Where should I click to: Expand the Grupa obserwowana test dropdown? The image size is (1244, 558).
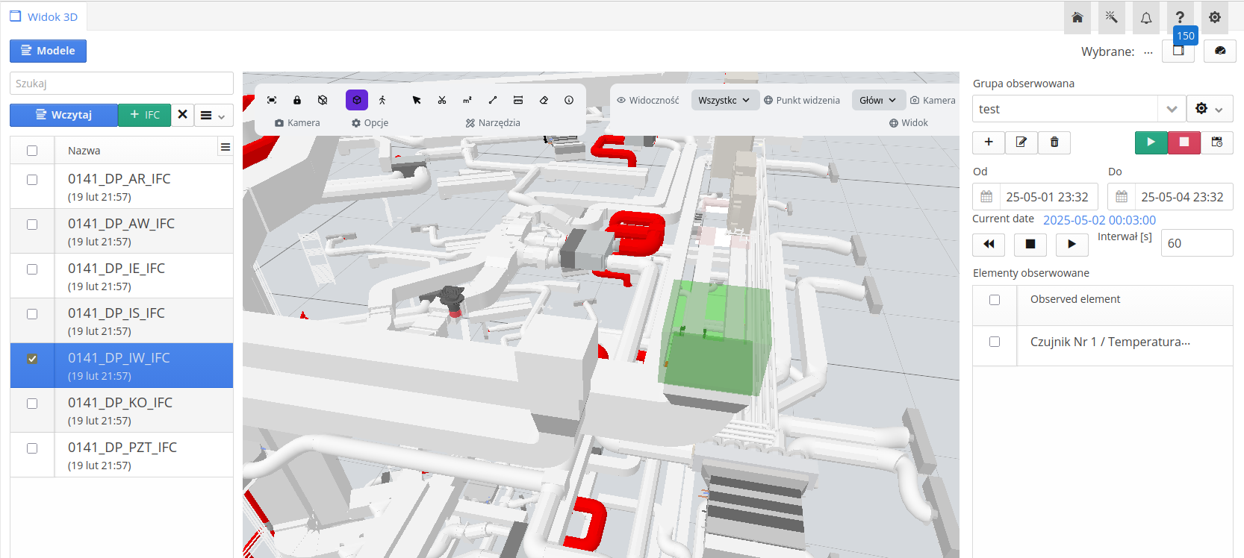1172,109
